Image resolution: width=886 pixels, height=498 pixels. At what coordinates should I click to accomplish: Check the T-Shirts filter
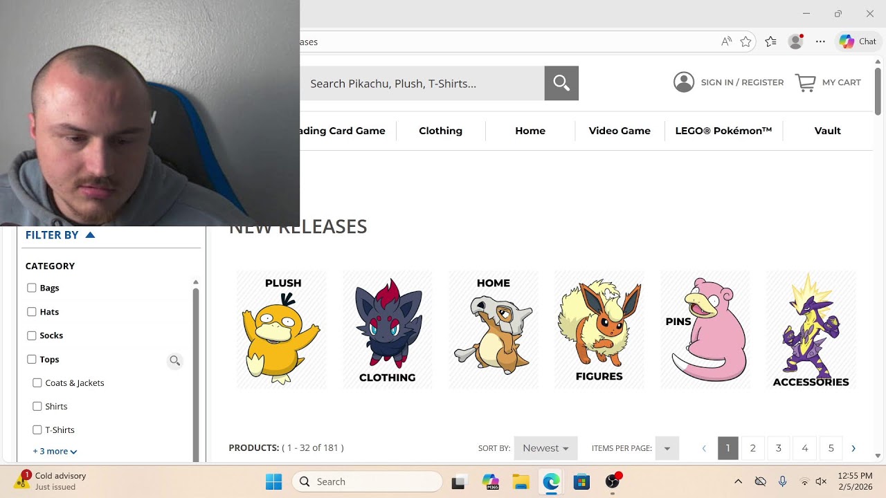37,430
